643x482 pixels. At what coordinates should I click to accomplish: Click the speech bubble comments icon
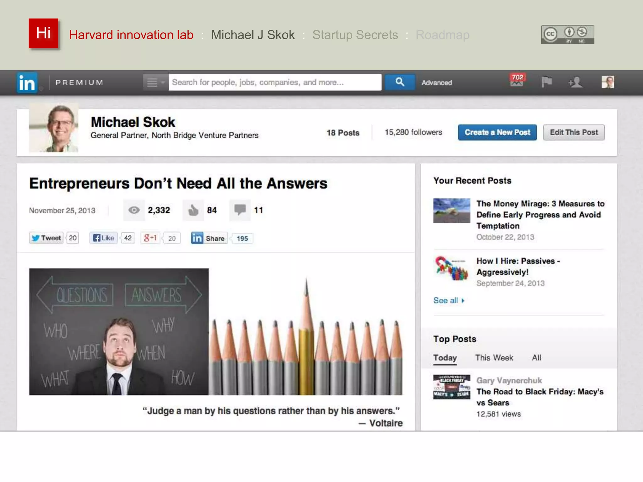240,210
